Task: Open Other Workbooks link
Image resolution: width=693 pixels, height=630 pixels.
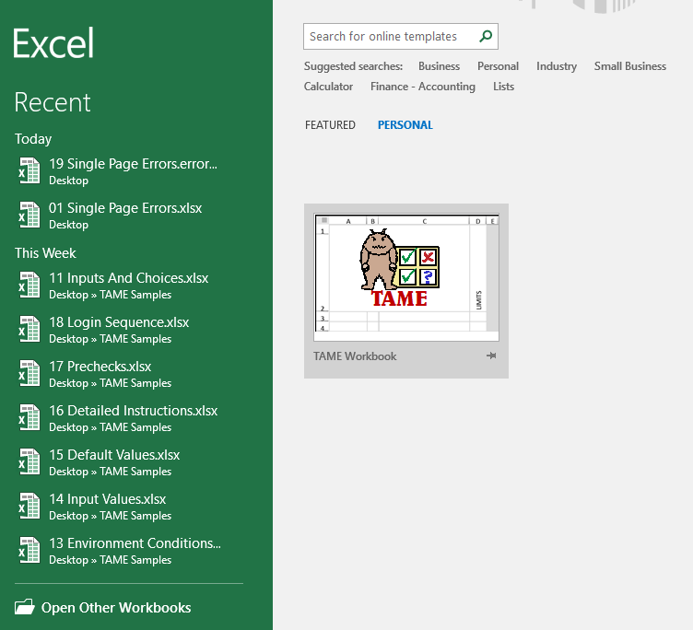Action: (x=116, y=608)
